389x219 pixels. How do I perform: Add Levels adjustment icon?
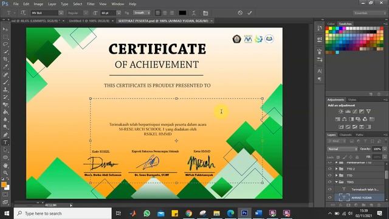coord(348,111)
